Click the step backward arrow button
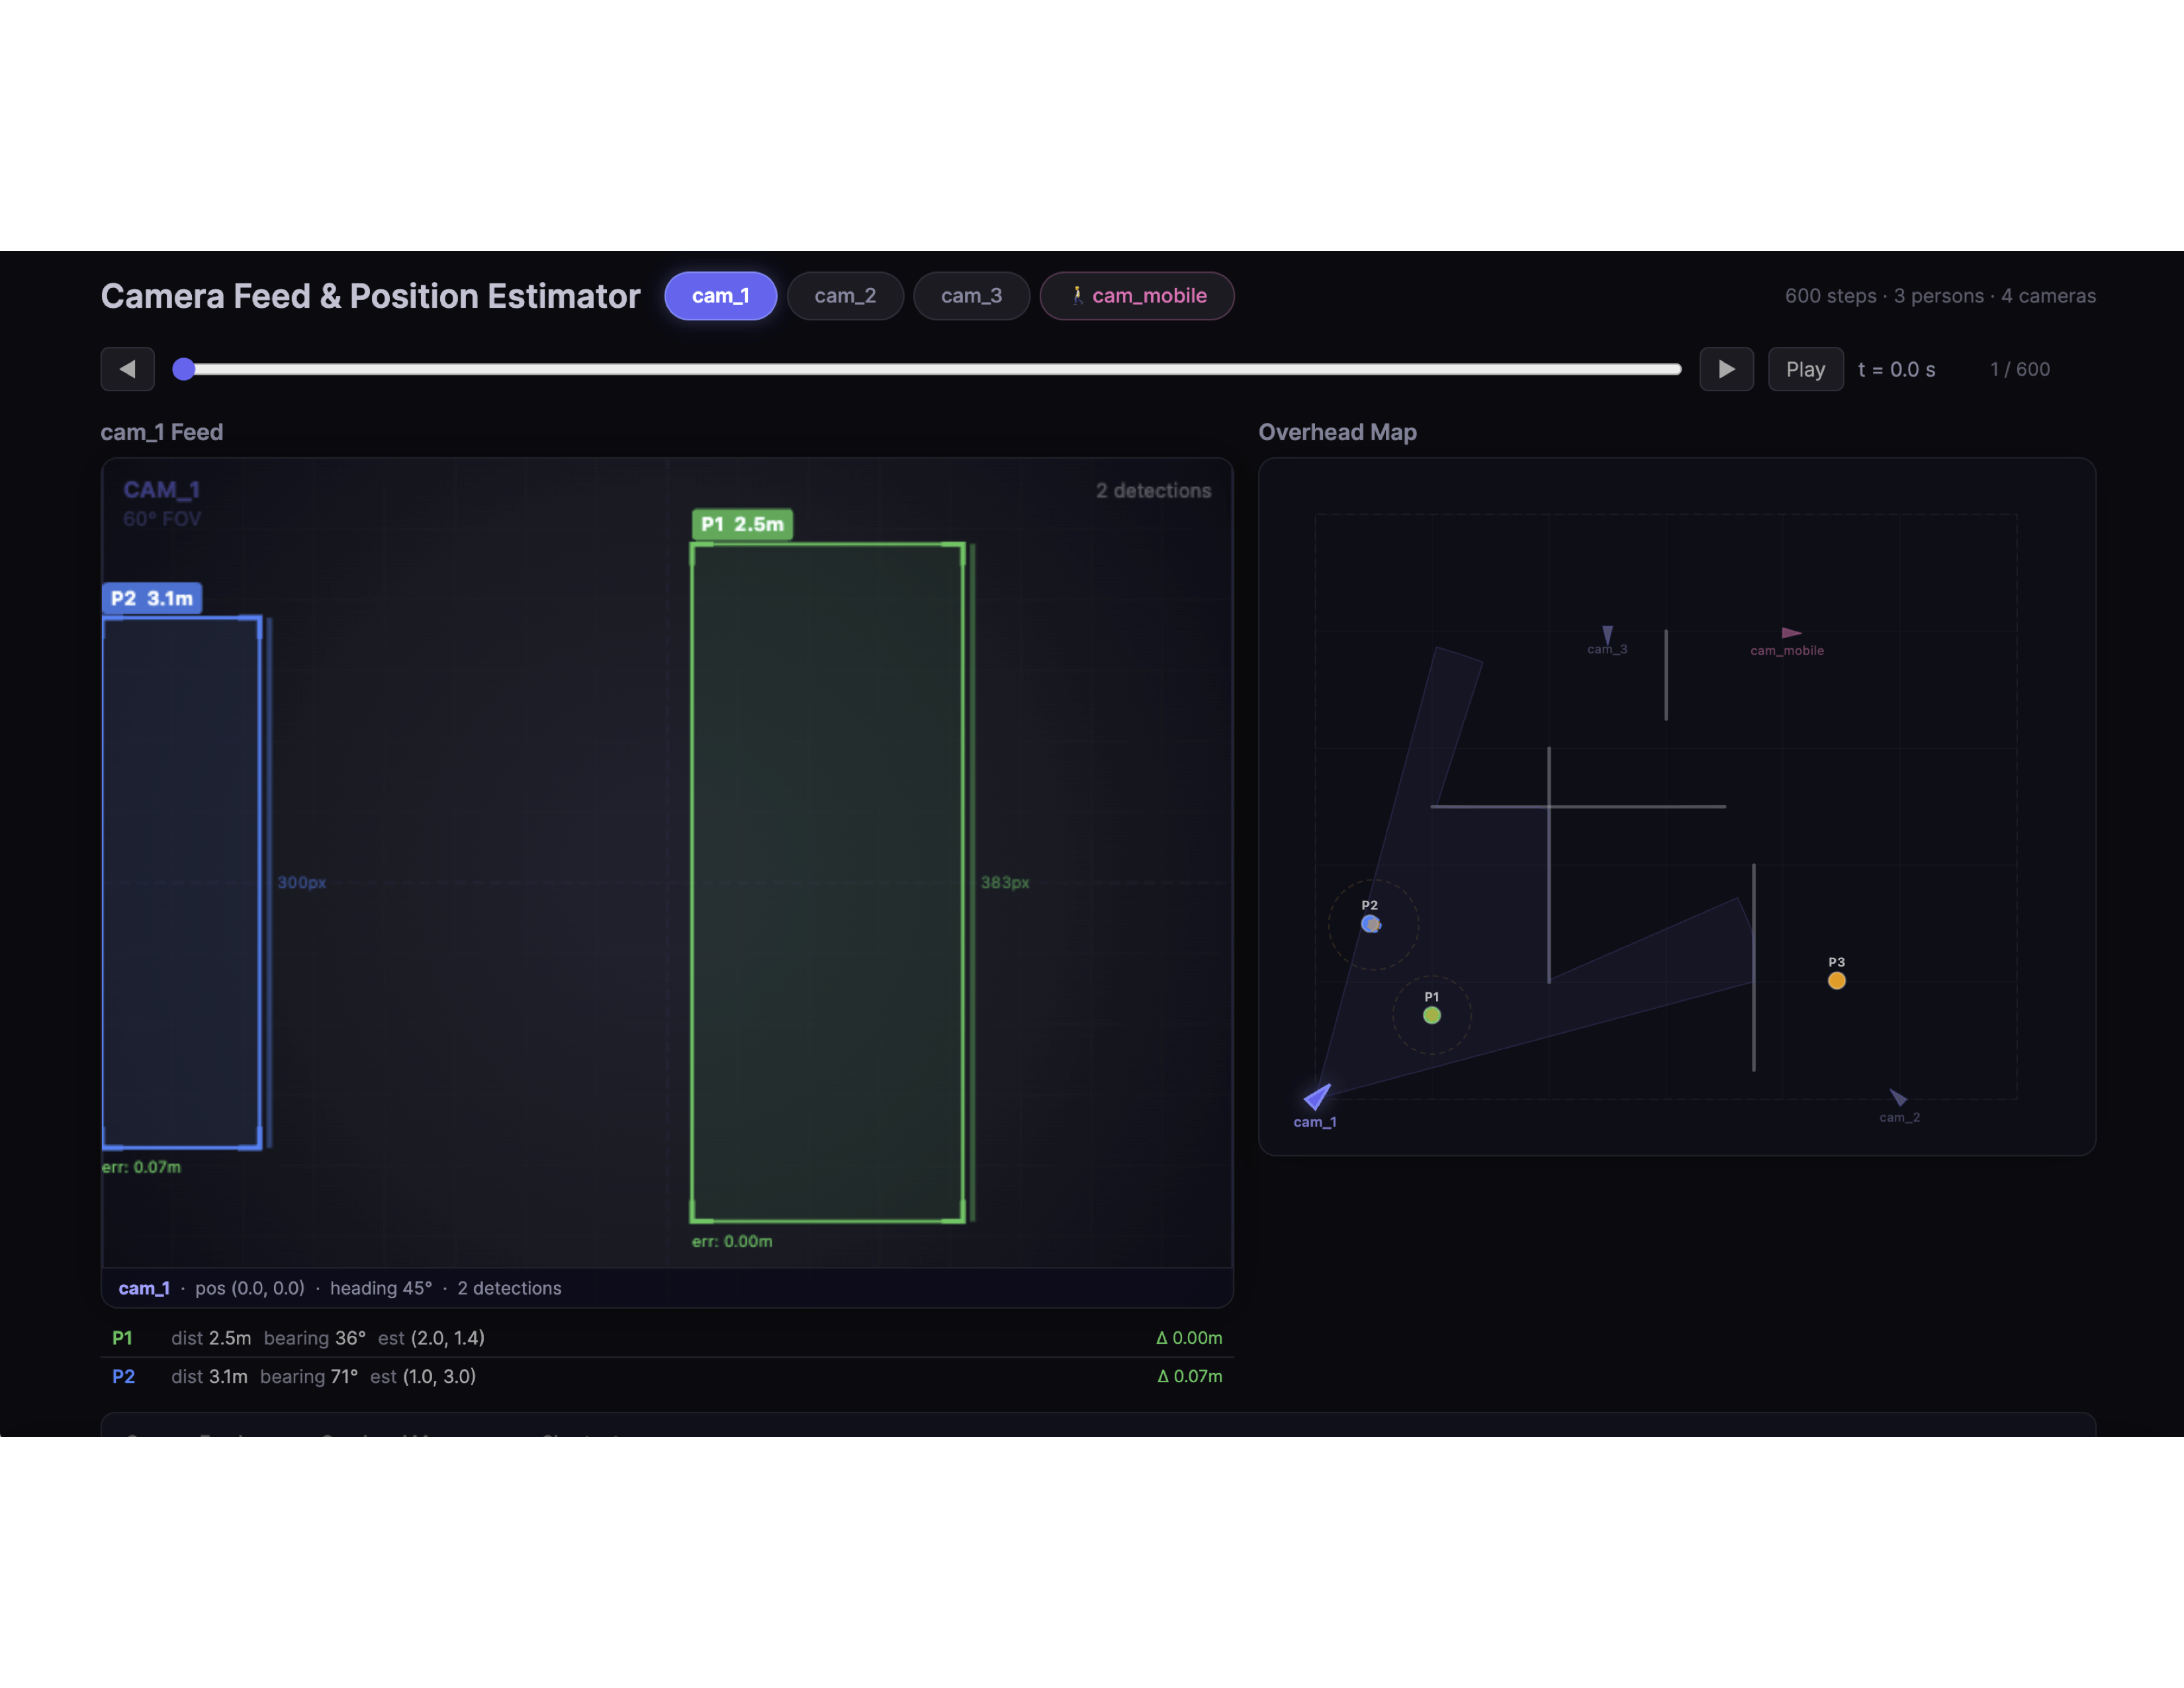 [127, 369]
